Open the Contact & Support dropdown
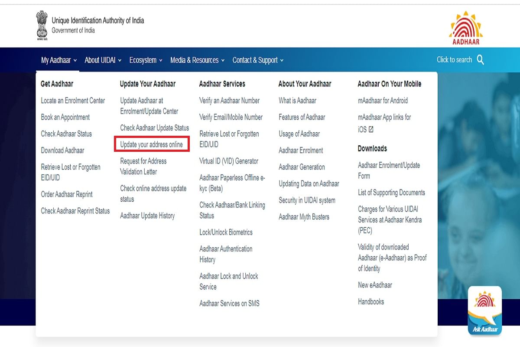 [x=255, y=60]
